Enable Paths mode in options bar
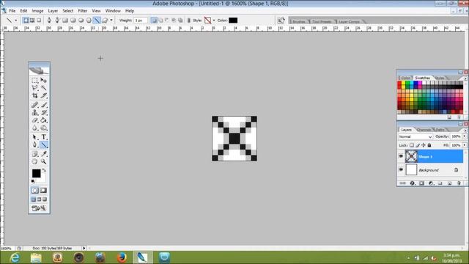The width and height of the screenshot is (469, 264). point(32,21)
